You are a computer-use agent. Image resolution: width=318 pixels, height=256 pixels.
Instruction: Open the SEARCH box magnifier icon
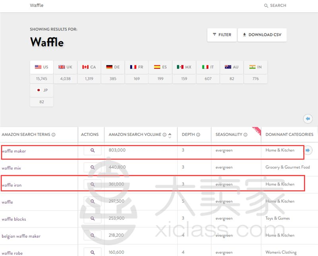tap(266, 6)
